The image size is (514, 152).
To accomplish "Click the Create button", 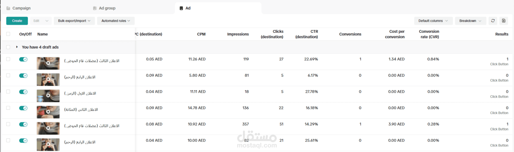I will tap(17, 21).
